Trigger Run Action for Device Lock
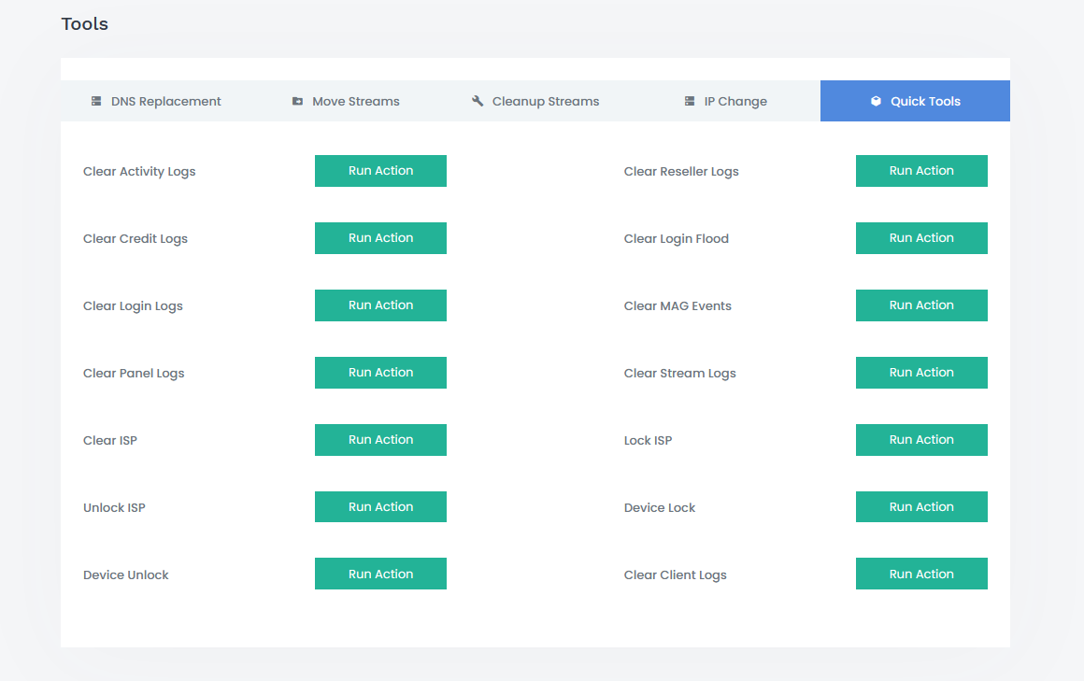The height and width of the screenshot is (681, 1084). click(x=921, y=507)
